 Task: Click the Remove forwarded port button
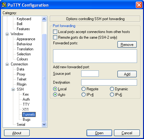coord(127,45)
